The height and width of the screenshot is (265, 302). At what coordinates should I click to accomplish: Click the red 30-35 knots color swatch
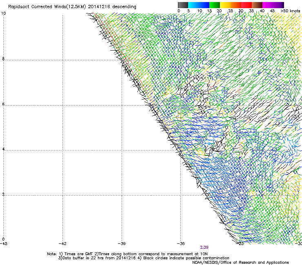coord(246,5)
